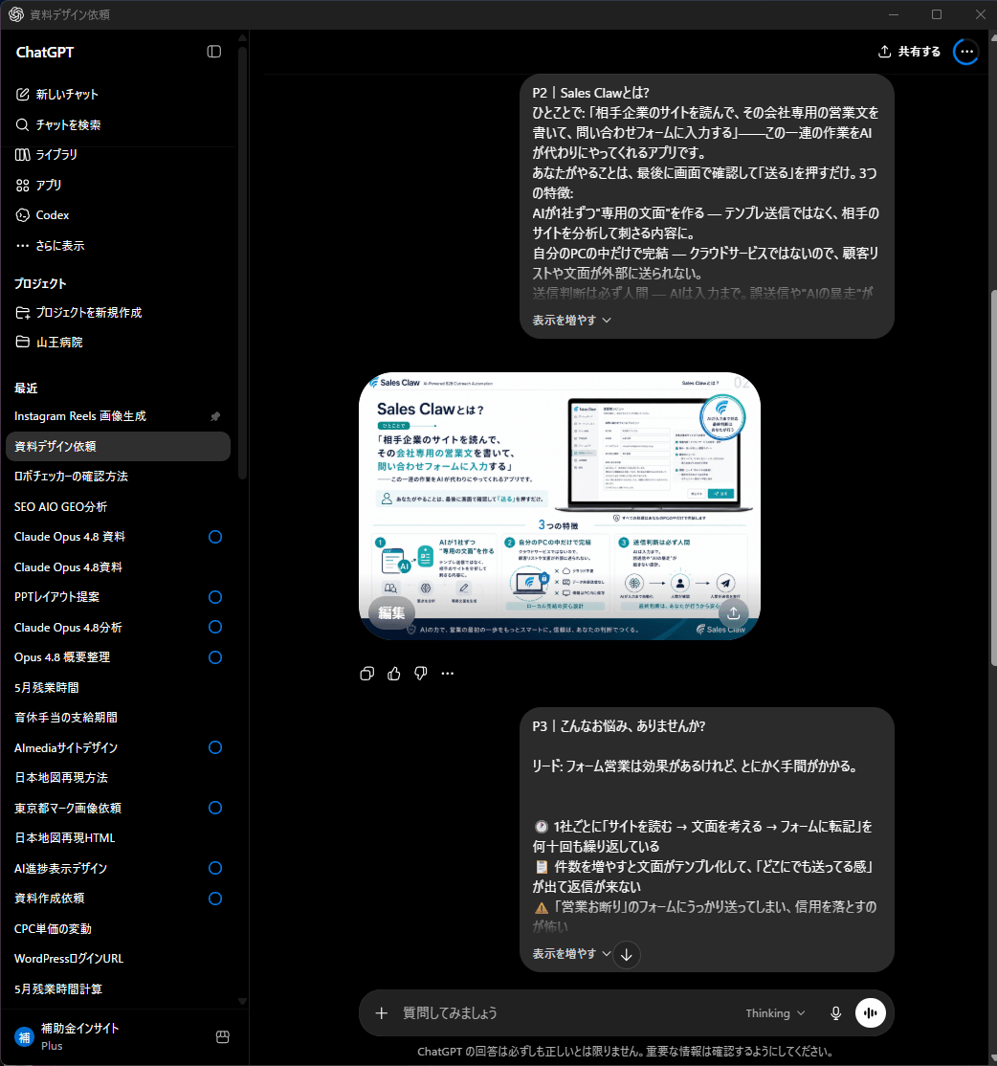This screenshot has height=1066, width=997.
Task: Expand さらに表示 in sidebar
Action: pos(51,245)
